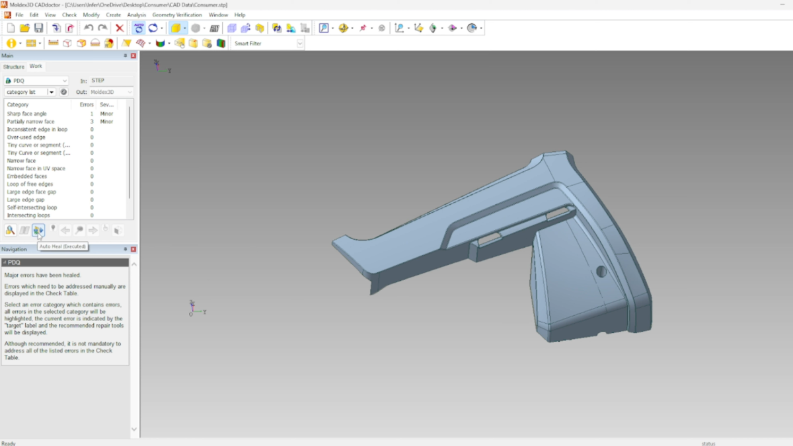Open the PDQ dropdown
Image resolution: width=793 pixels, height=446 pixels.
click(x=36, y=81)
